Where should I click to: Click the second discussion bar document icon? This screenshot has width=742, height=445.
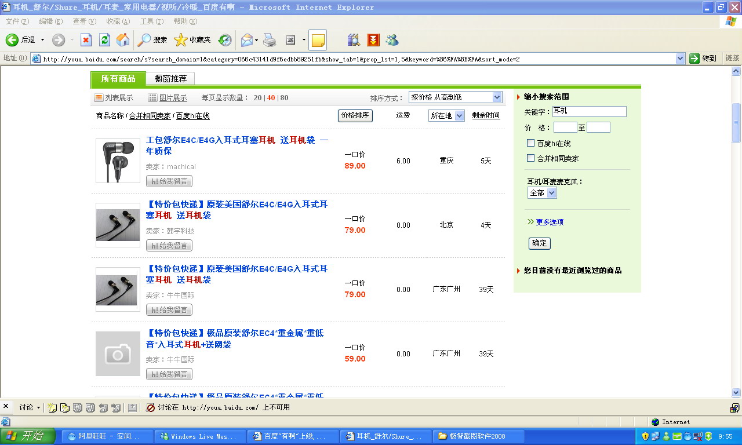pos(65,407)
